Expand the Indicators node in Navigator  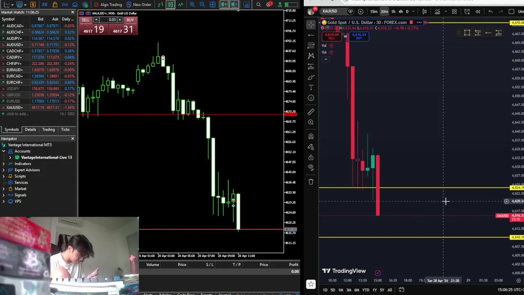click(4, 164)
